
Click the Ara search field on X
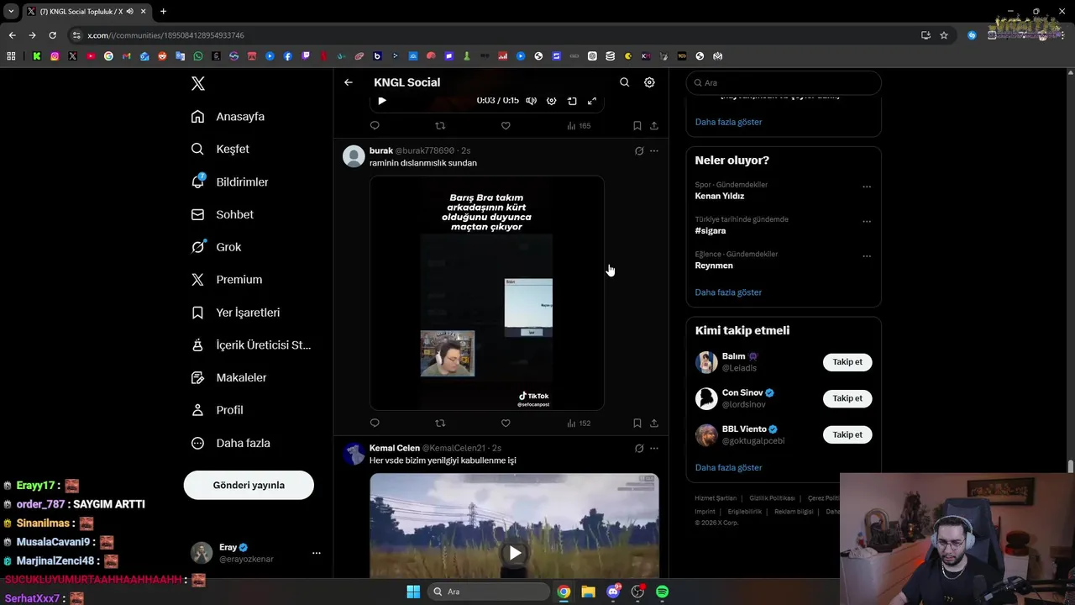coord(784,82)
